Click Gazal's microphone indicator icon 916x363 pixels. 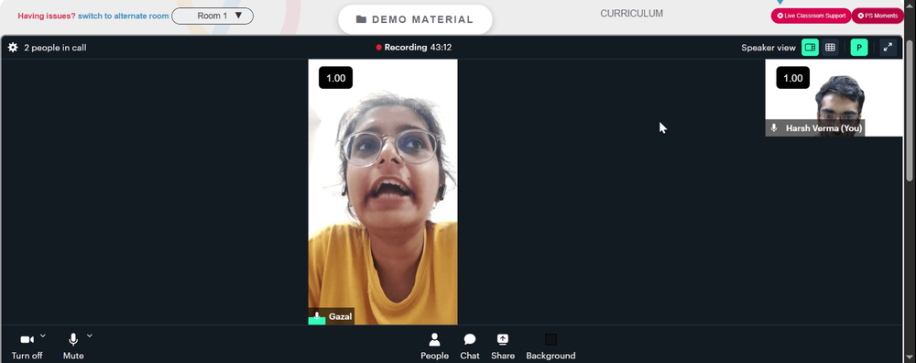[x=317, y=317]
